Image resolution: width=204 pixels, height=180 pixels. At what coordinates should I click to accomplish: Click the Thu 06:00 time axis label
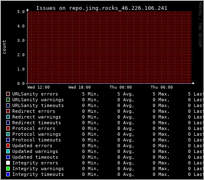162,87
